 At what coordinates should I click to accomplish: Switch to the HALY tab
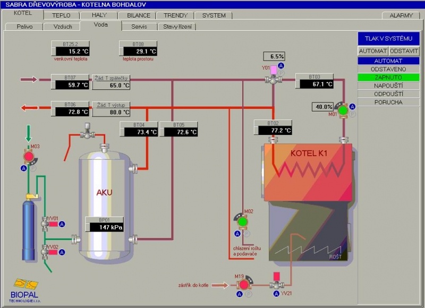(99, 15)
